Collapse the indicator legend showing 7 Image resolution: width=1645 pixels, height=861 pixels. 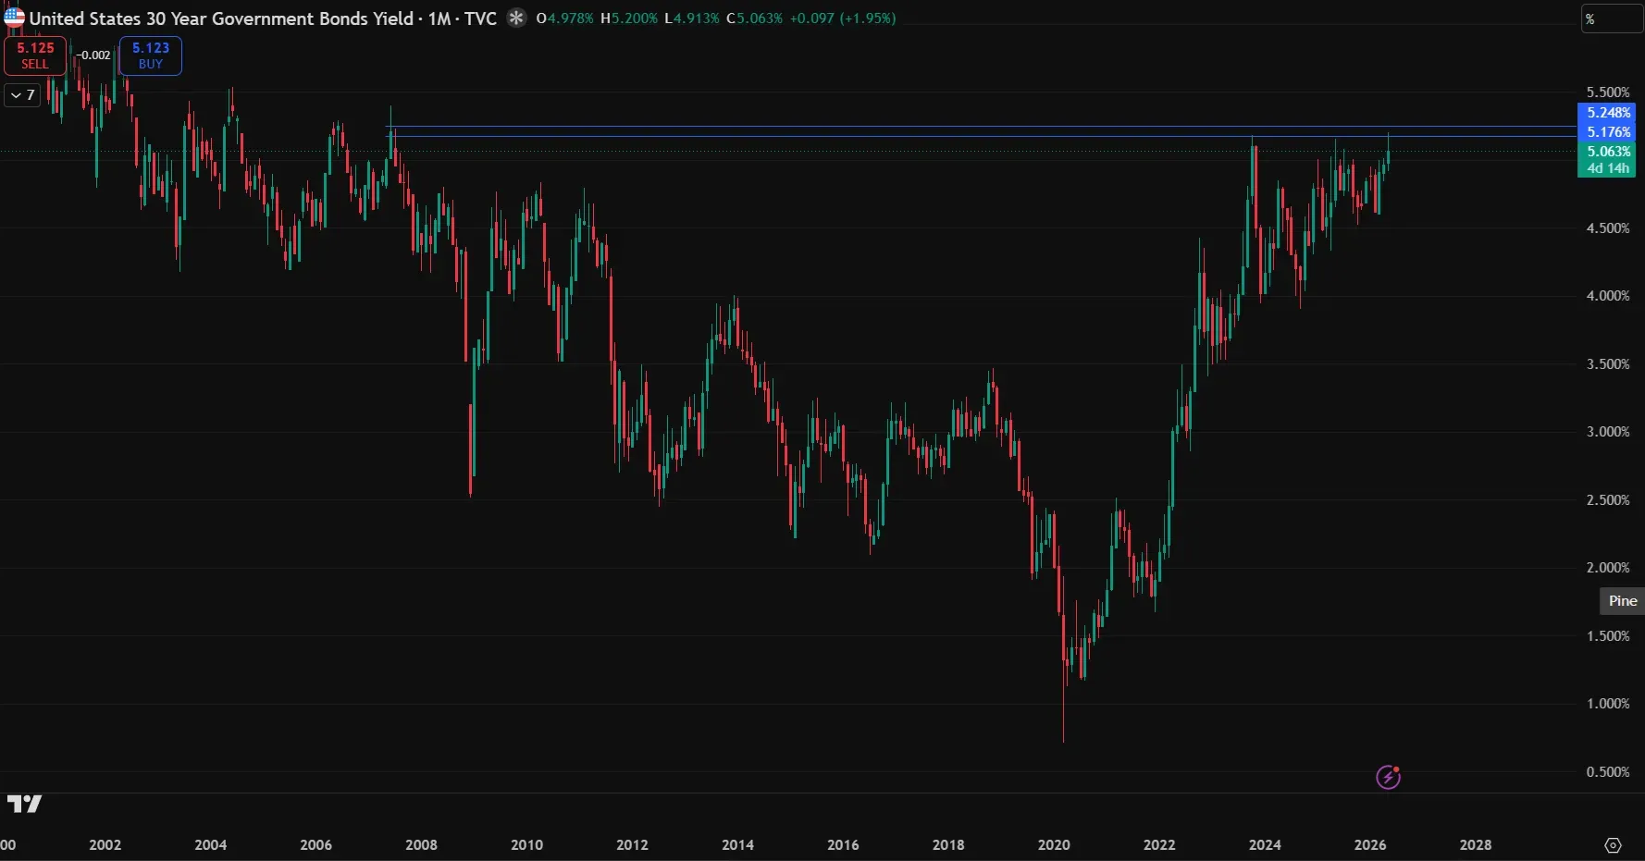click(22, 94)
